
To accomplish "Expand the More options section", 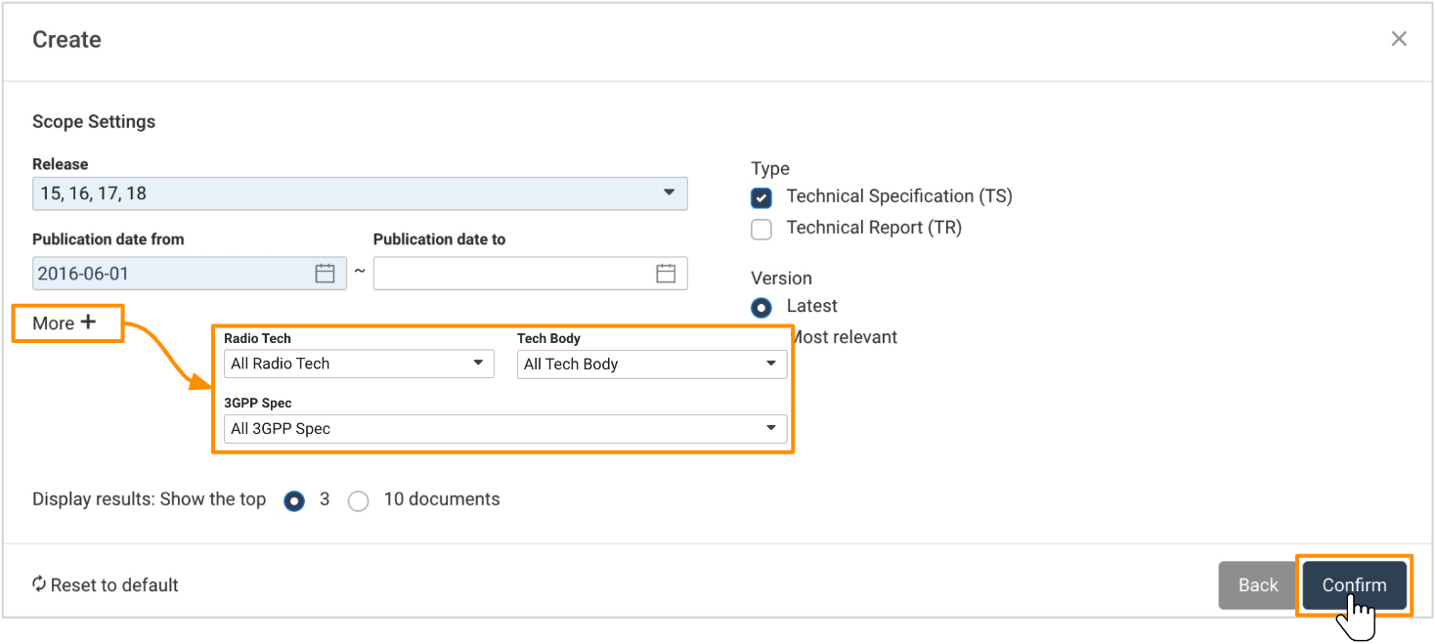I will click(65, 322).
